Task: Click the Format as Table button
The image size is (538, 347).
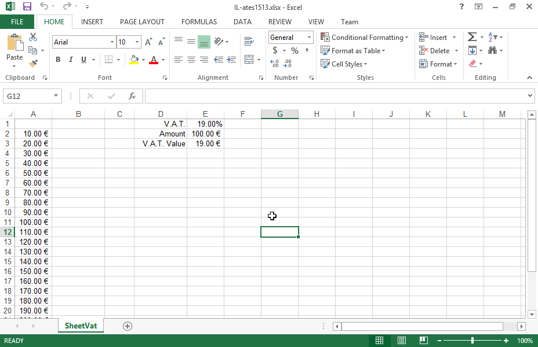Action: (352, 51)
